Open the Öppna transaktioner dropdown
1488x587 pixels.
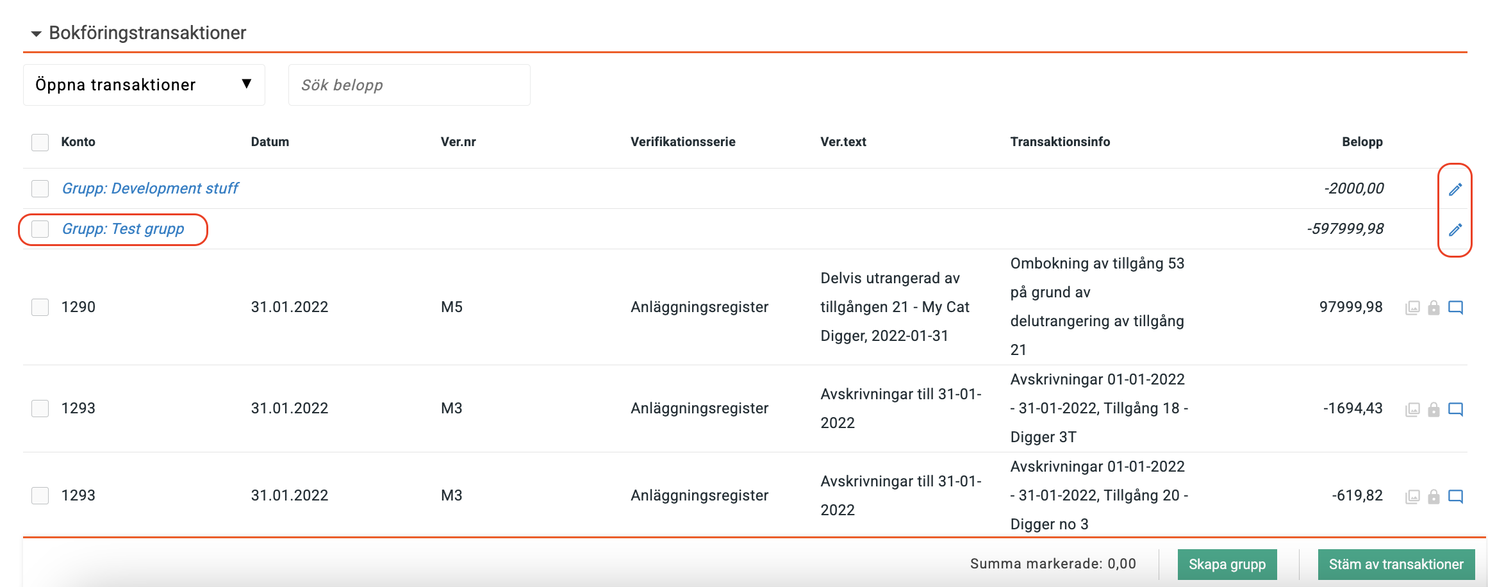(x=144, y=85)
